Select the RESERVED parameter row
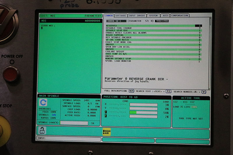 (x=153, y=26)
